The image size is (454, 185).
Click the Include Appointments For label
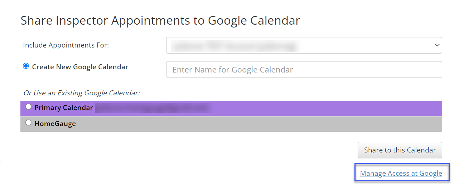[66, 45]
